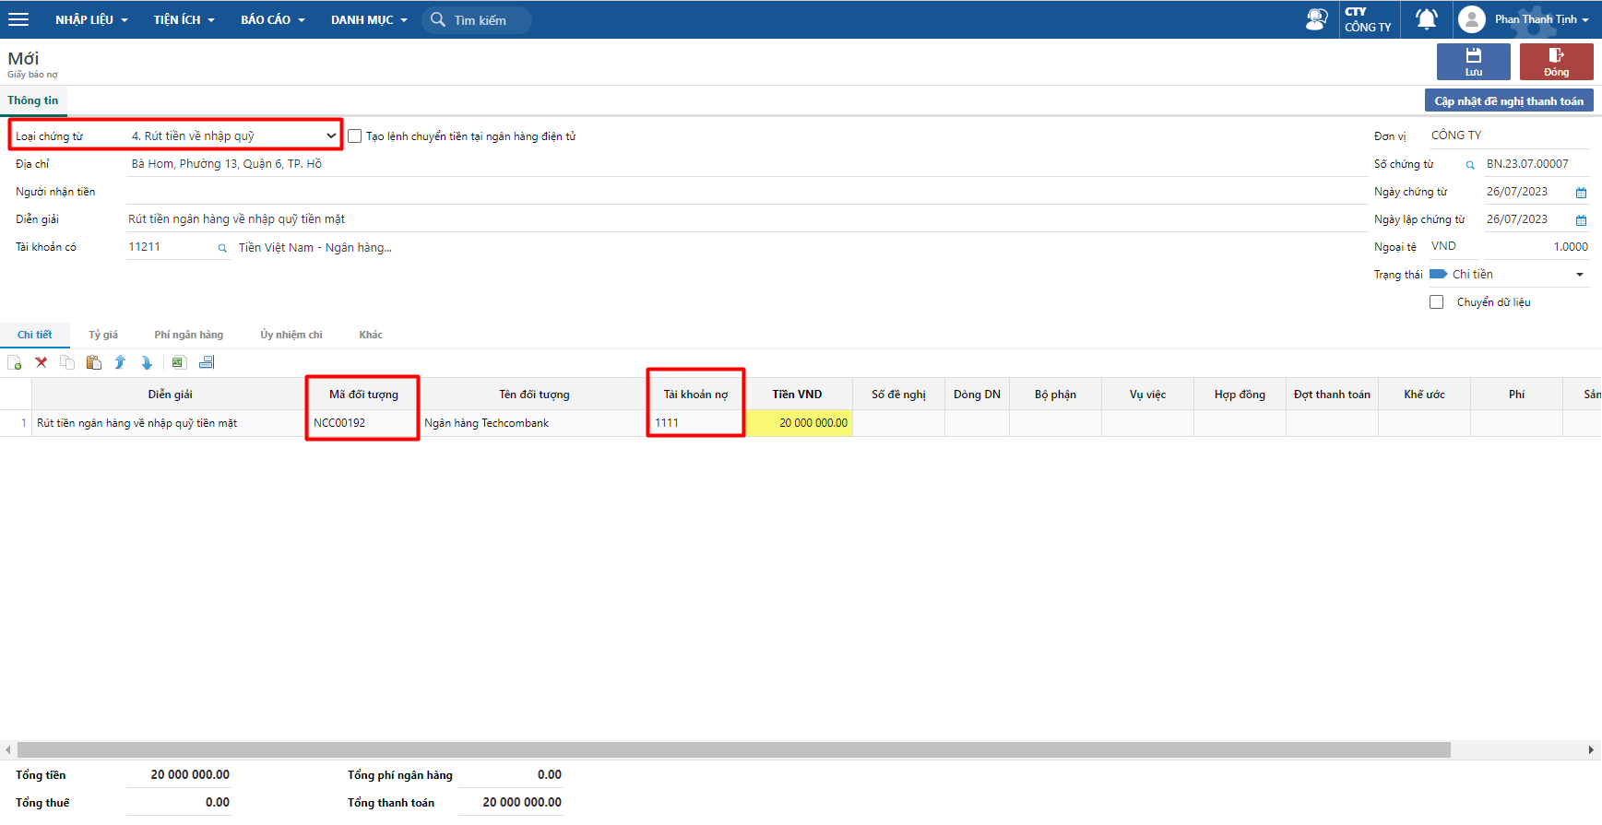Viewport: 1602px width, 825px height.
Task: Open customer support headset icon
Action: pyautogui.click(x=1316, y=19)
